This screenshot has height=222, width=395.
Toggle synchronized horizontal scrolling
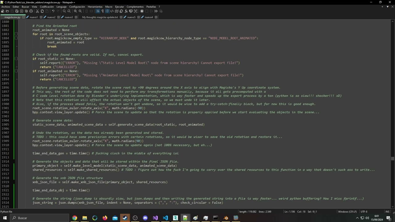91,11
